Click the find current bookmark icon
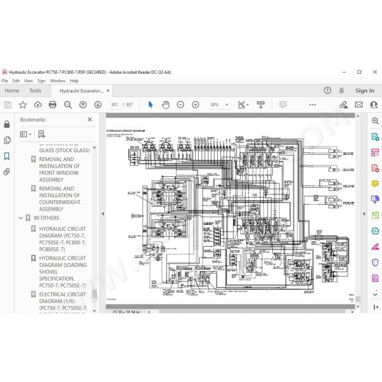 [x=41, y=134]
